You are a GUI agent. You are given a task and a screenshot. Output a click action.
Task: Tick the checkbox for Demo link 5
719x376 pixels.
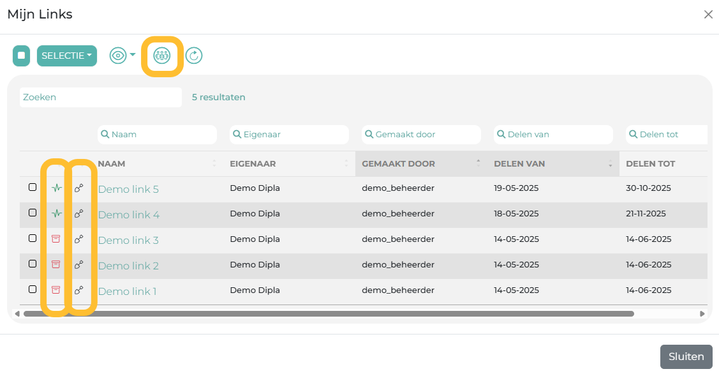33,187
